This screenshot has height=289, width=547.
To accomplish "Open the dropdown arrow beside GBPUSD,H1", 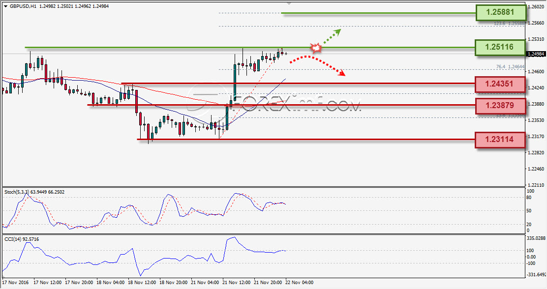I will [x=5, y=6].
